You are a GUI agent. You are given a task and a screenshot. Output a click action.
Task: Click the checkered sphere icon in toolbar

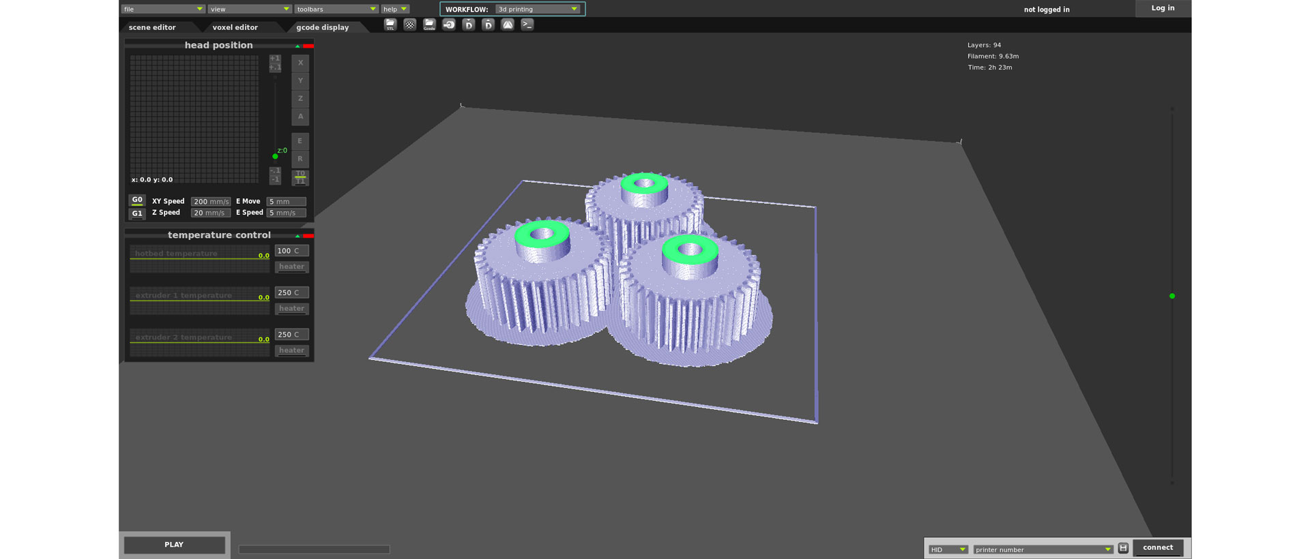(409, 25)
